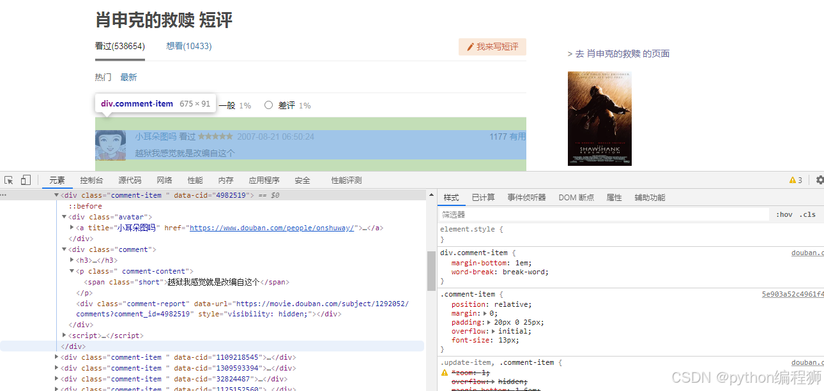824x391 pixels.
Task: Open the 性能 tab
Action: coord(195,181)
